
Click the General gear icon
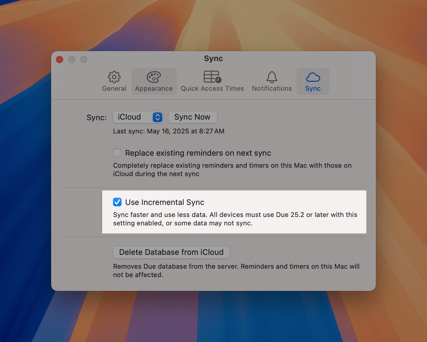pos(114,77)
